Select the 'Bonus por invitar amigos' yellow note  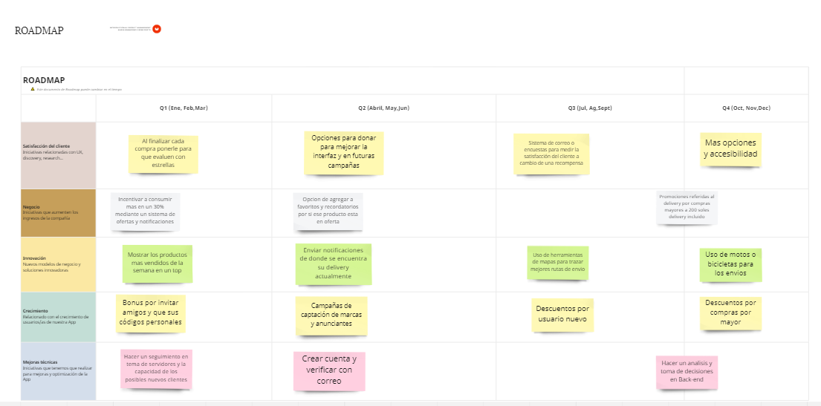[x=151, y=313]
